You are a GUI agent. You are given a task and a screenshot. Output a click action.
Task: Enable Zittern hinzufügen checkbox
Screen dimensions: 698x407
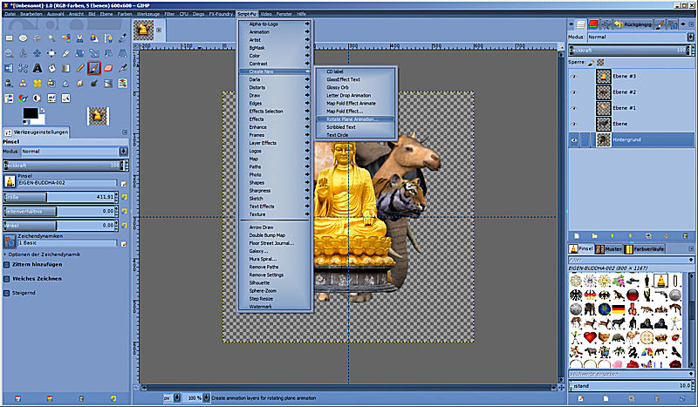7,265
